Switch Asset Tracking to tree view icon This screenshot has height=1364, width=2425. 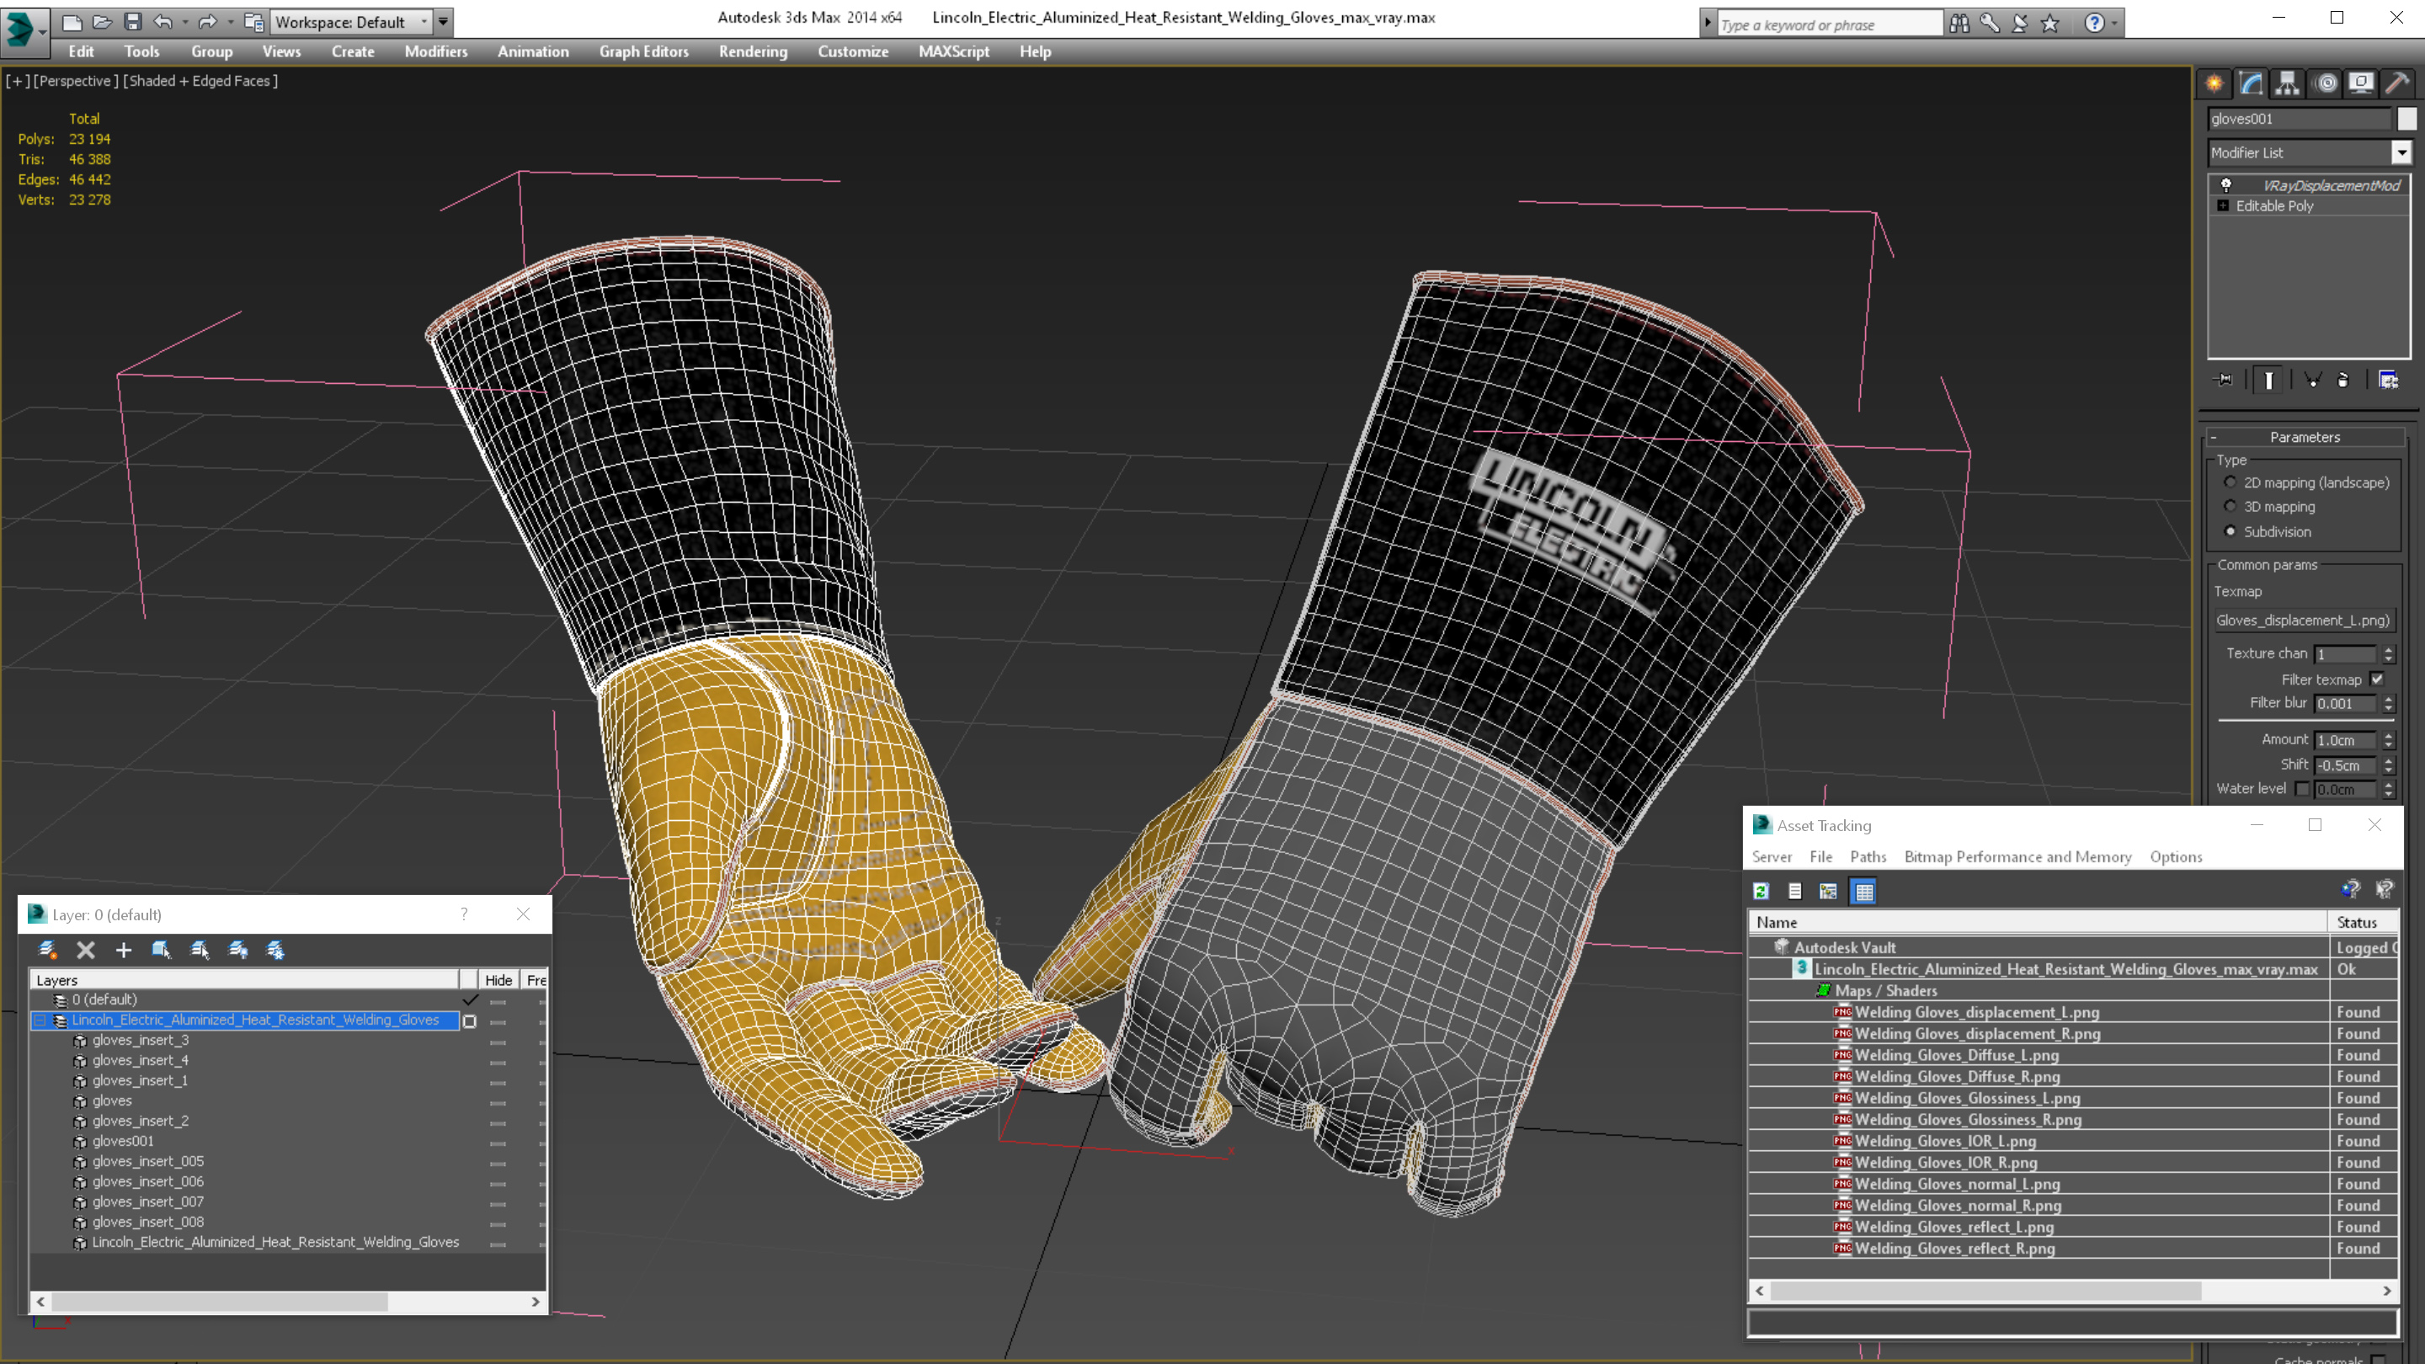pos(1828,891)
